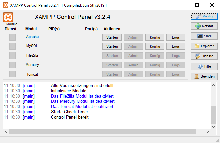
Task: Click the Admin button in Tomcat row
Action: point(133,74)
